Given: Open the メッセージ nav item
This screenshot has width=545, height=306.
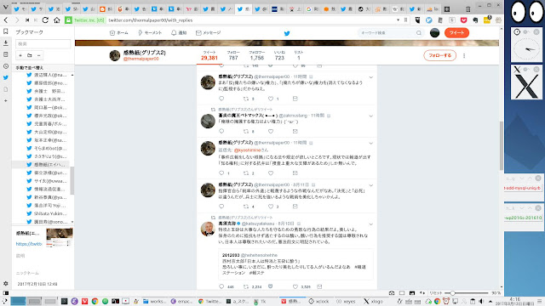Looking at the screenshot, I should (x=208, y=32).
